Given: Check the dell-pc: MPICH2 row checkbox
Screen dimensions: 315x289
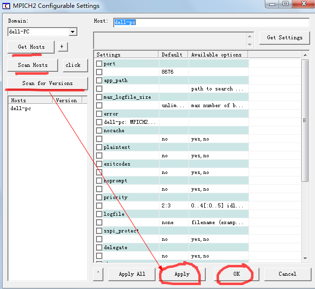Looking at the screenshot, I should [99, 122].
